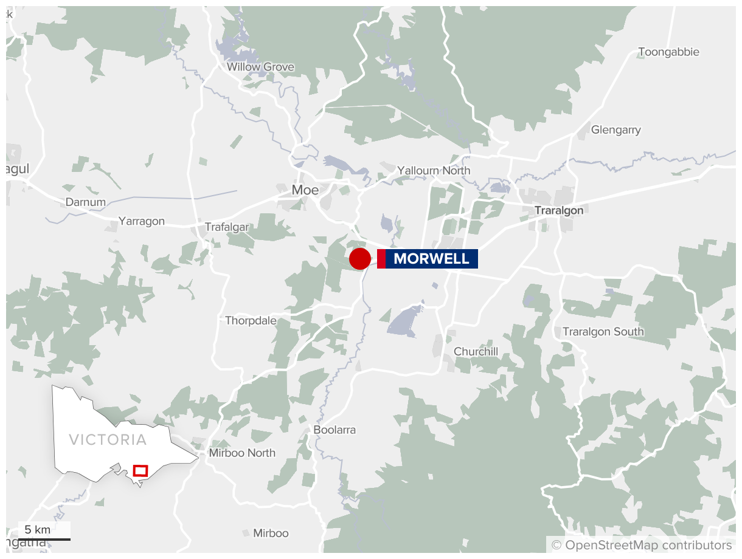
Task: Click the Mirboo North label
Action: [x=242, y=453]
